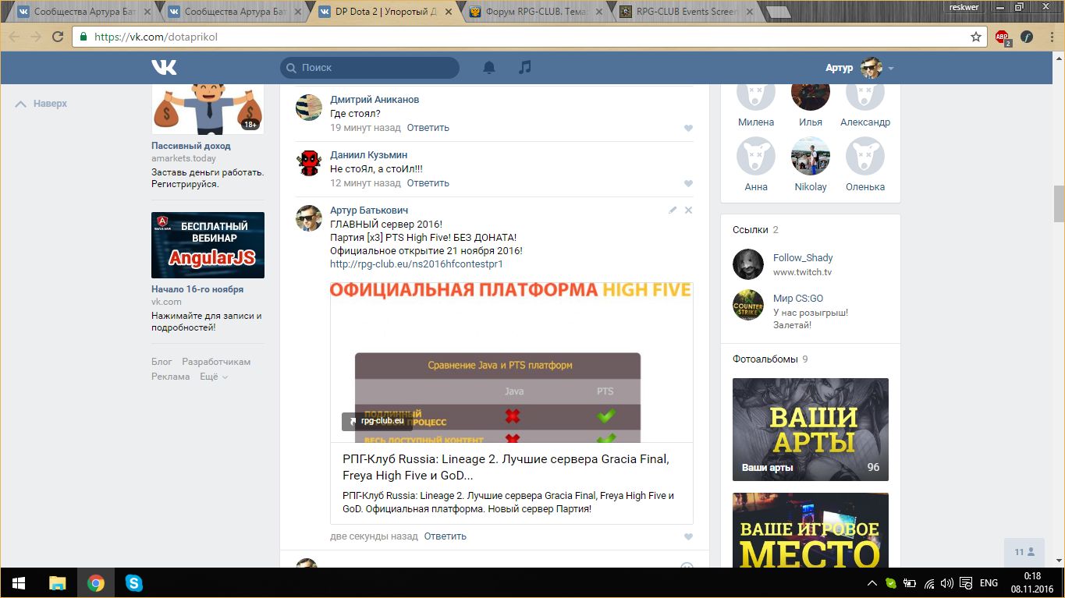Switch to the RPG-CLUB Events Screen tab
This screenshot has width=1065, height=598.
click(685, 12)
